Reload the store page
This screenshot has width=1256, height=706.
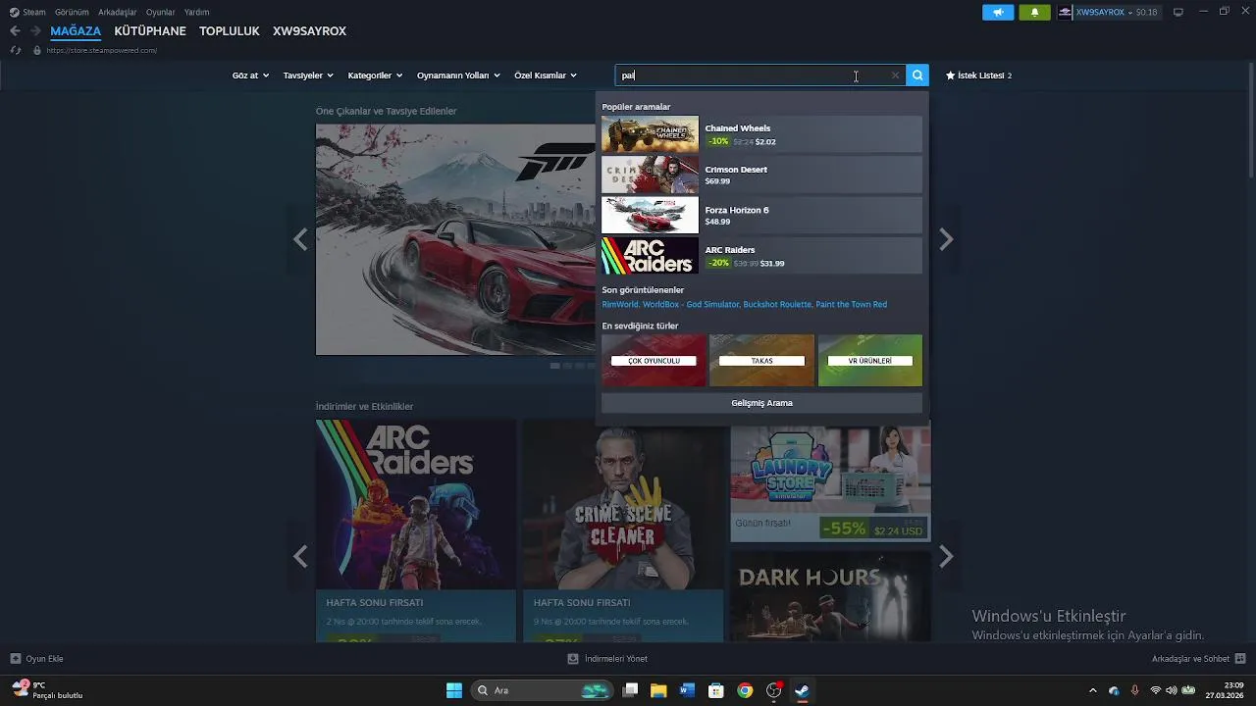coord(16,50)
